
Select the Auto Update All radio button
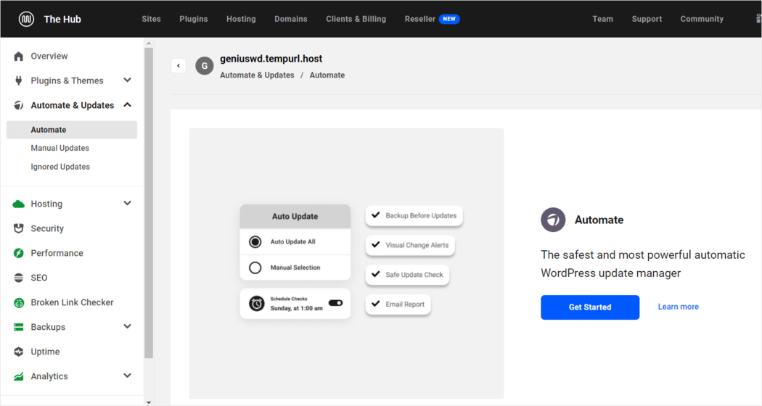[255, 241]
